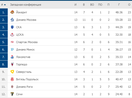
Task: Select the Западная конференция header
Action: click(x=26, y=5)
